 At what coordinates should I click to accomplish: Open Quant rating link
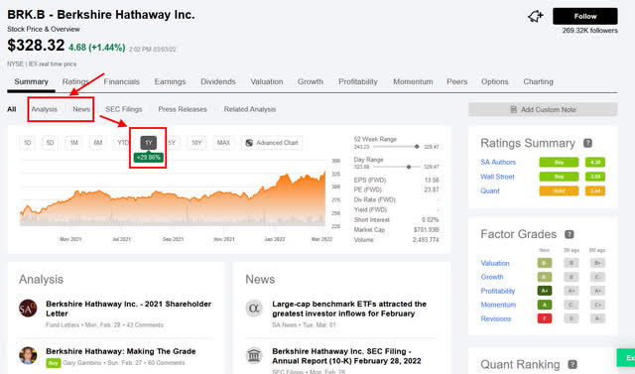(490, 190)
